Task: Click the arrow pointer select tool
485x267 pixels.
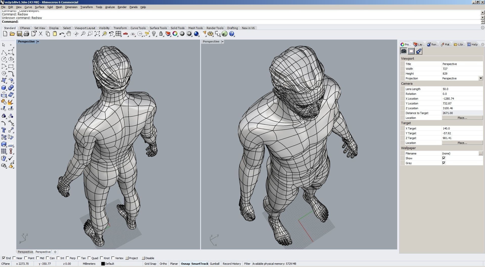Action: click(4, 45)
